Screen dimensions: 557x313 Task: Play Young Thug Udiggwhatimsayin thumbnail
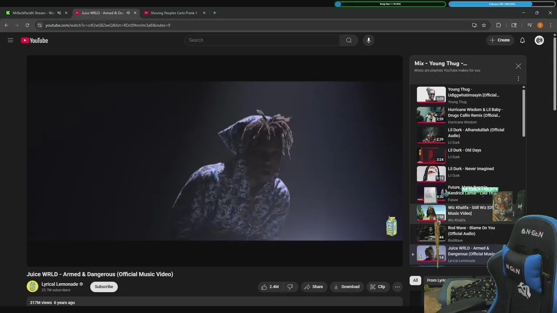431,94
